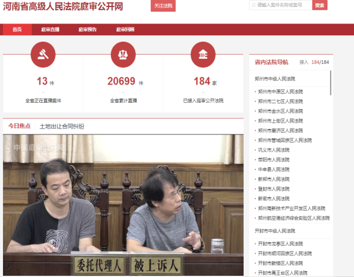Select the 今日焦点 tab
The height and width of the screenshot is (277, 354).
[19, 126]
